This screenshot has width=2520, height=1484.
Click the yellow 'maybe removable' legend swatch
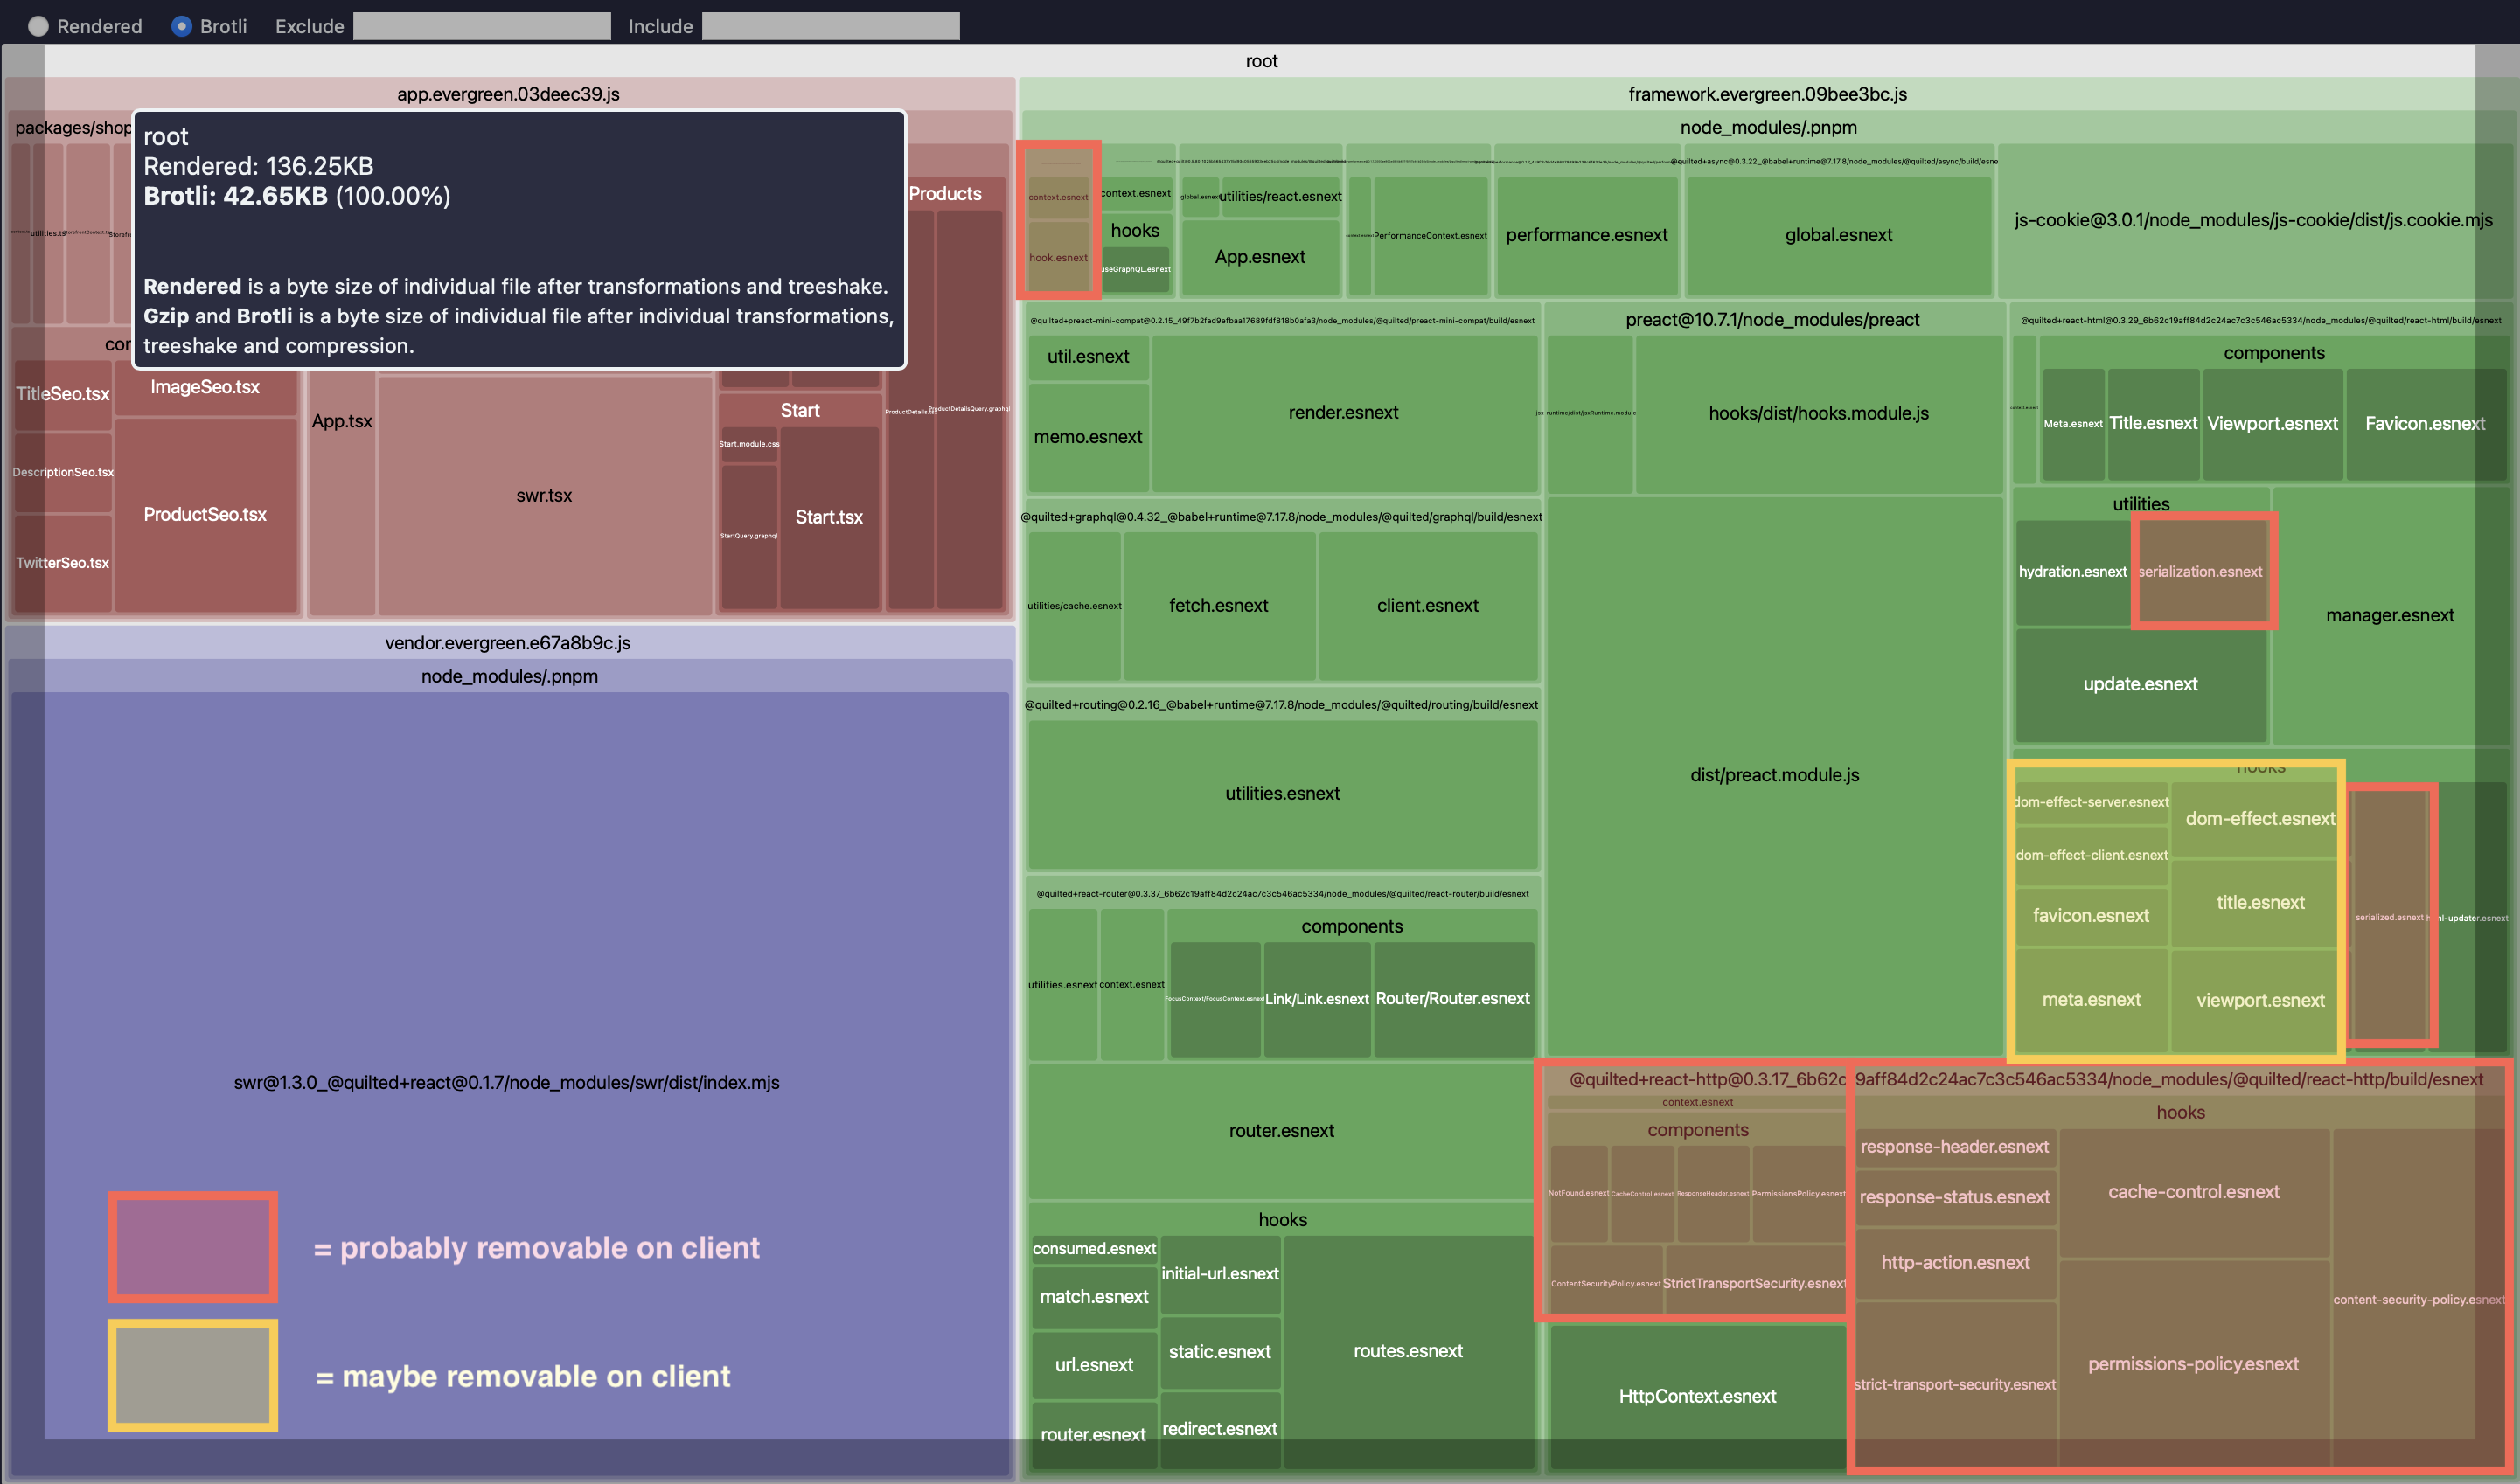[x=193, y=1374]
